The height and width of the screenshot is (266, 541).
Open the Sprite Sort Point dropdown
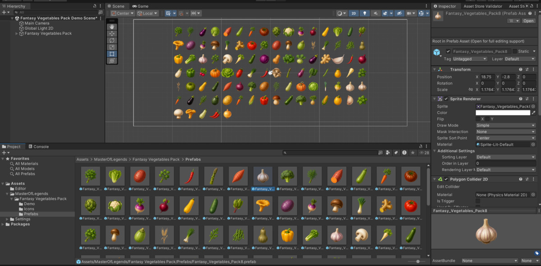coord(505,138)
